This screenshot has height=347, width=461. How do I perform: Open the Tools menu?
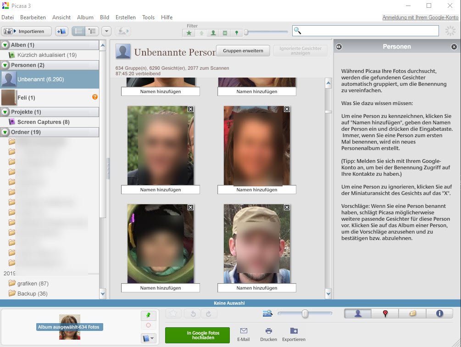point(148,17)
